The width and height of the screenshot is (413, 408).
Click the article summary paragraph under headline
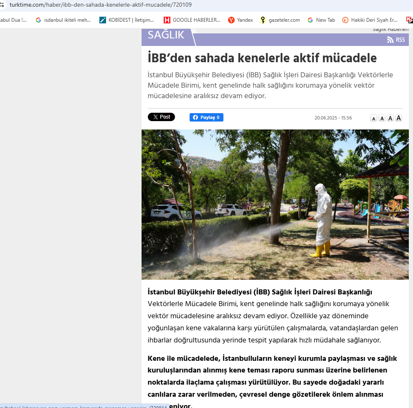(270, 85)
